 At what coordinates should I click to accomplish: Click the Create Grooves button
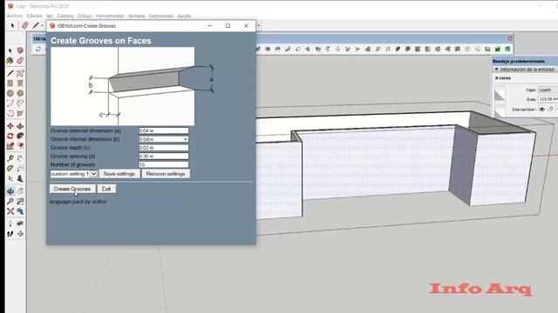tap(72, 189)
